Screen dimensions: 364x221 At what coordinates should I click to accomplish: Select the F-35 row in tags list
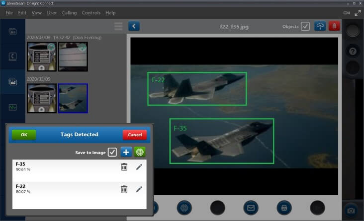click(x=80, y=170)
